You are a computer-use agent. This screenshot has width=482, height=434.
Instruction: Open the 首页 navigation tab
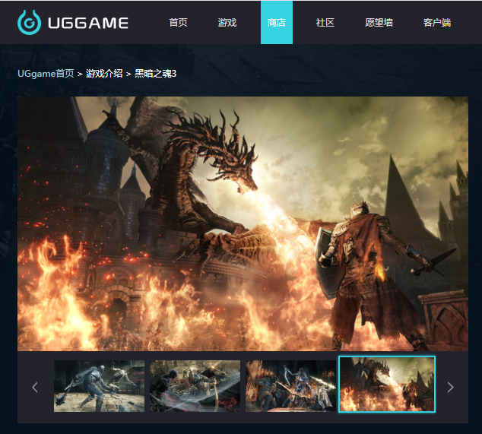(178, 23)
